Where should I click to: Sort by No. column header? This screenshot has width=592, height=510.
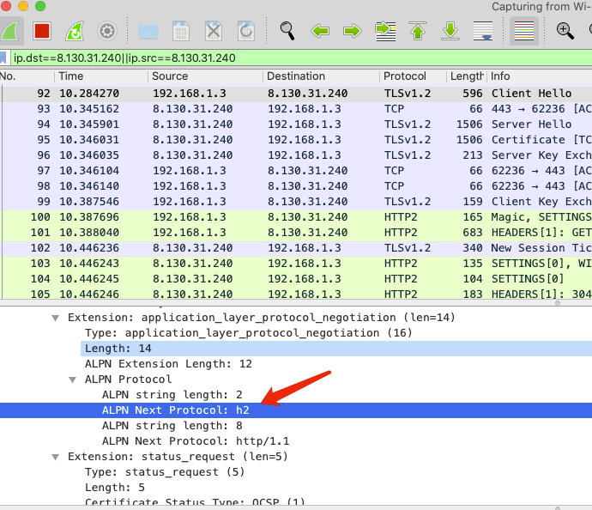tap(27, 76)
